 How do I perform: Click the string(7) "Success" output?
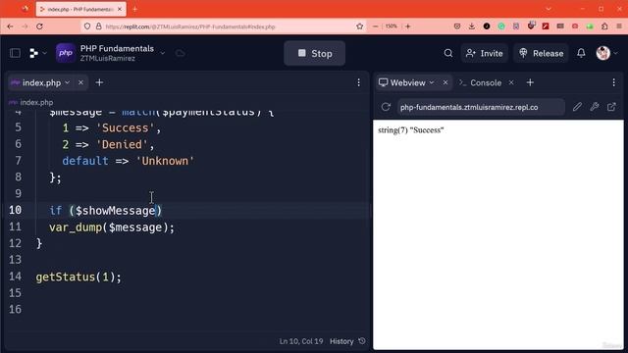410,130
